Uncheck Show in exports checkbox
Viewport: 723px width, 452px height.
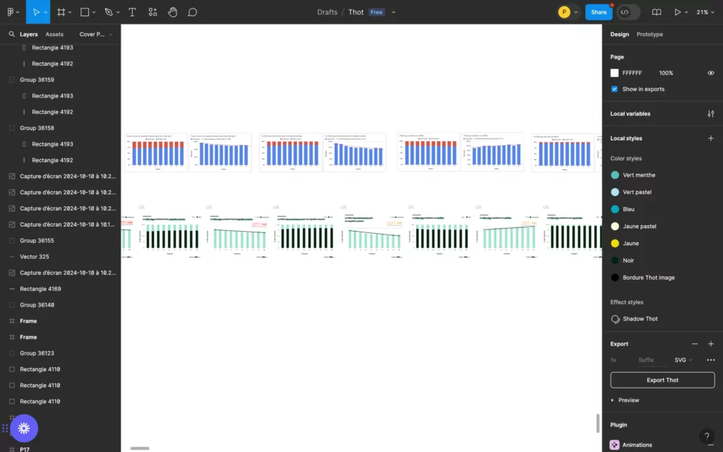[x=614, y=89]
